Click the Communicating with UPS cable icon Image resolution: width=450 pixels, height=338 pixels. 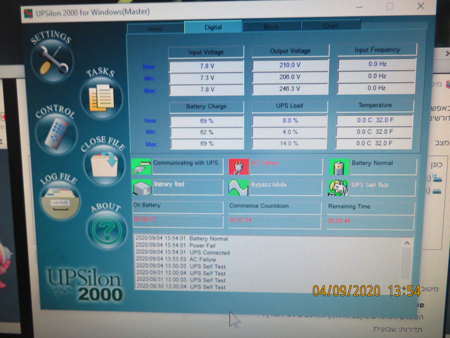(x=141, y=167)
